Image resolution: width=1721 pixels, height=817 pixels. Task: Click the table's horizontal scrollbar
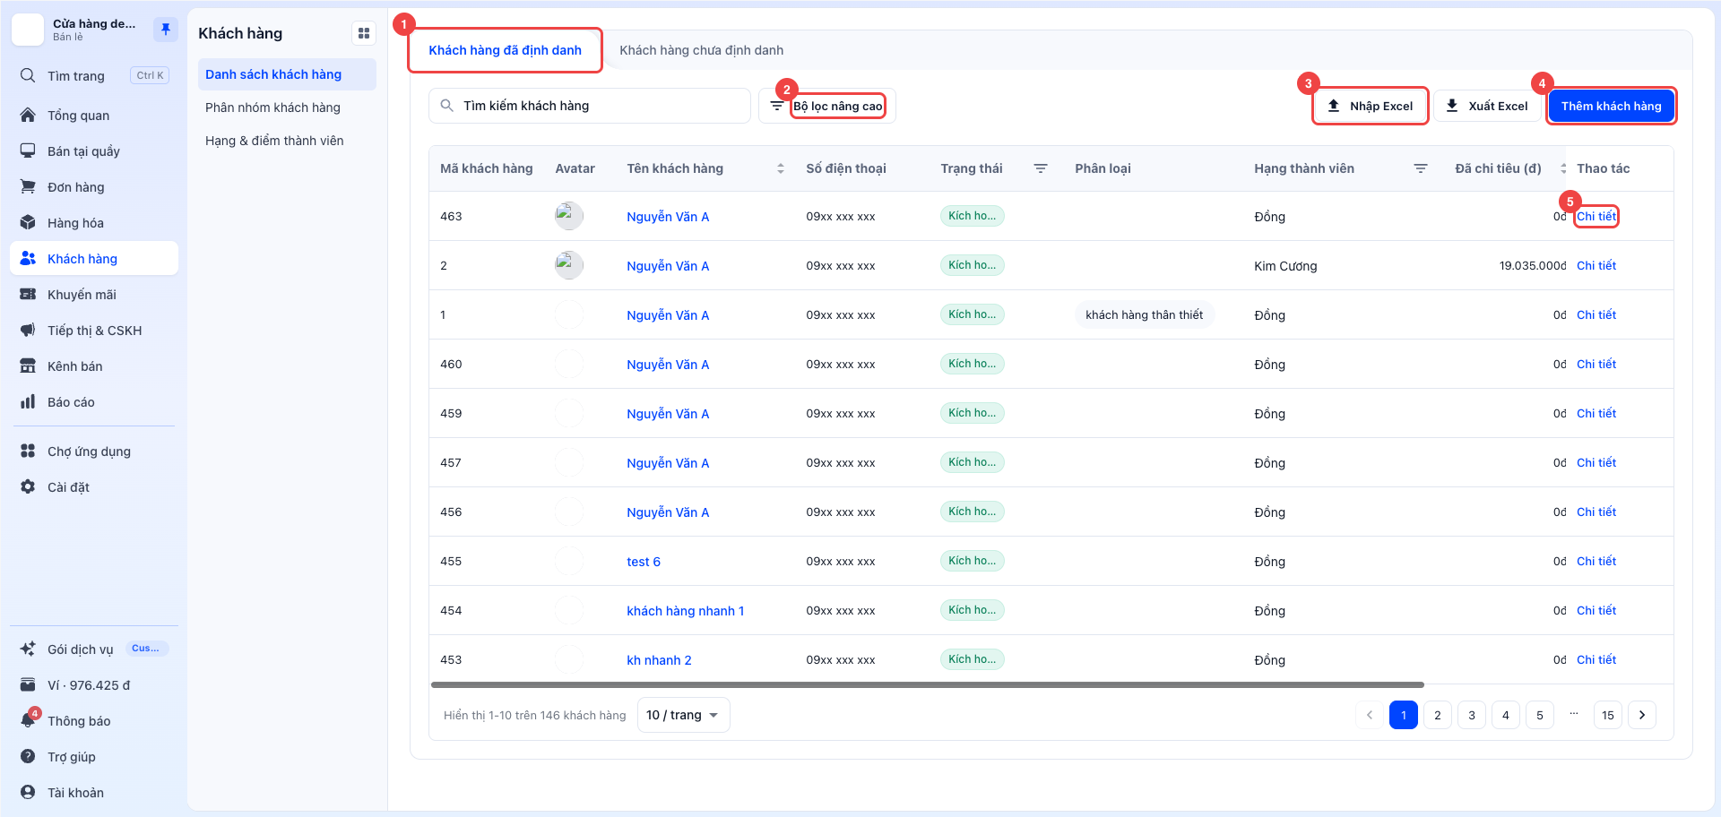pyautogui.click(x=927, y=684)
